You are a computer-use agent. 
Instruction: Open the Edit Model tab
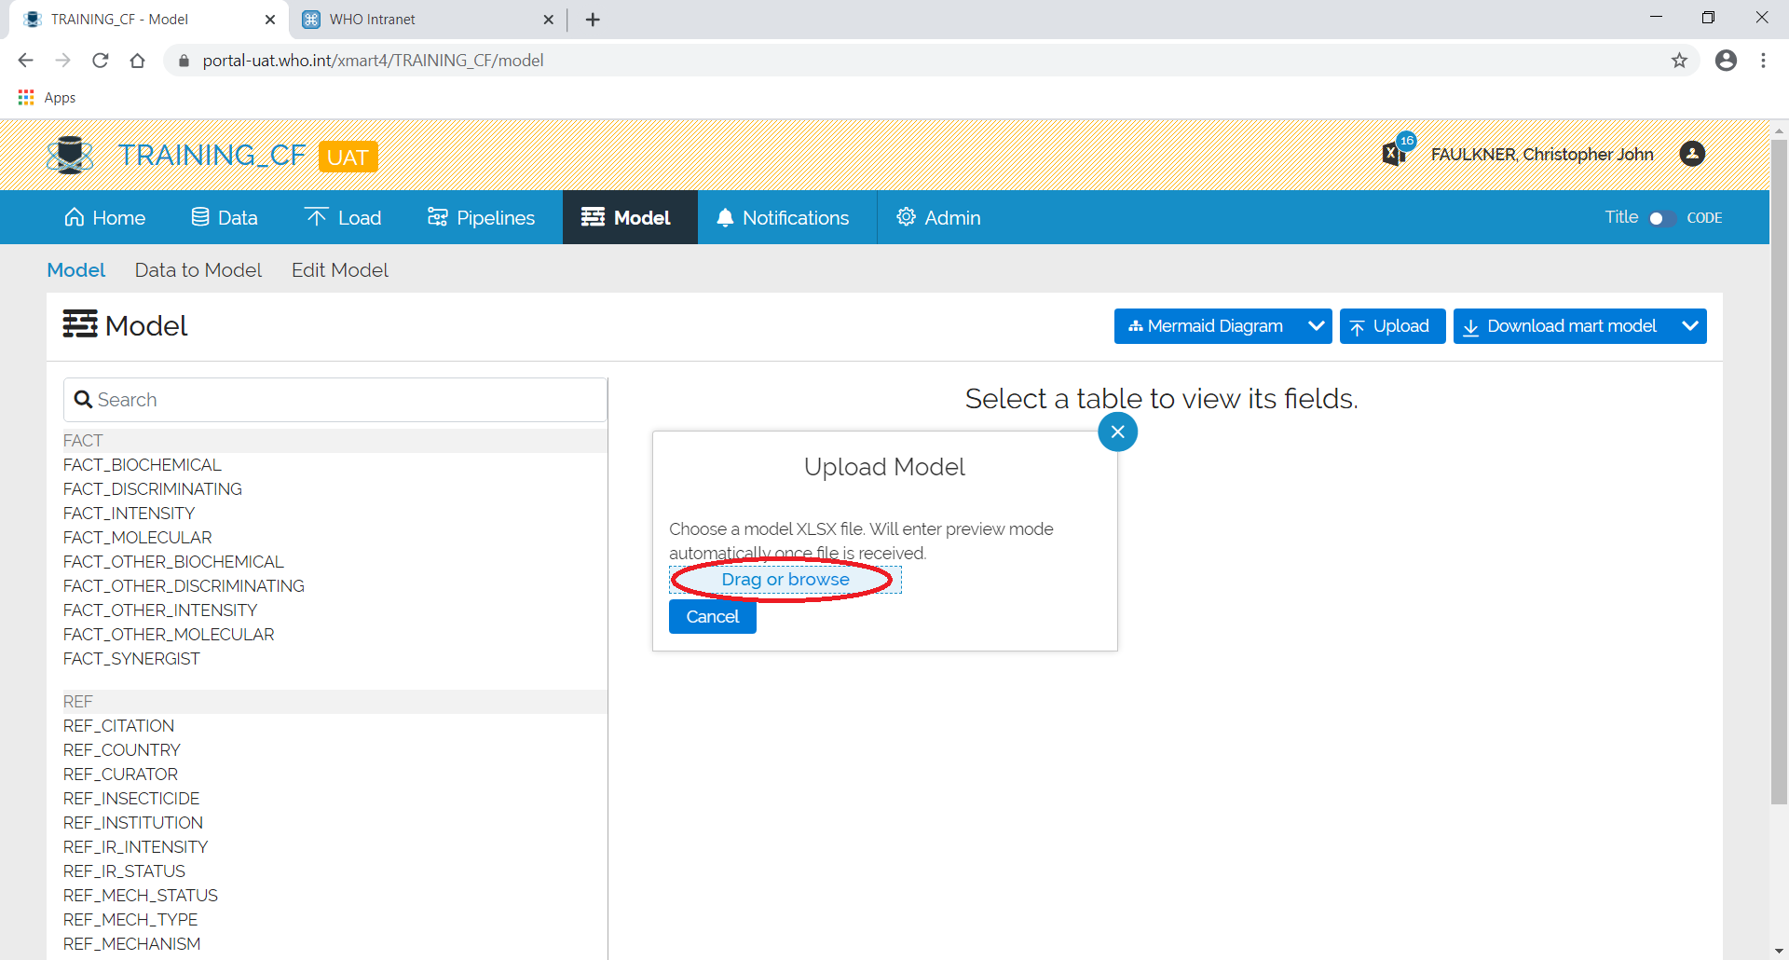[x=339, y=270]
